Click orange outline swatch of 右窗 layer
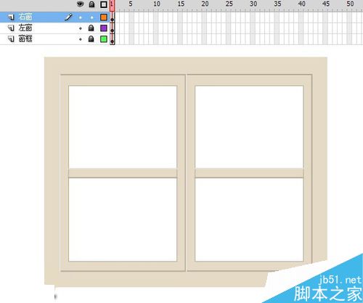This screenshot has height=303, width=363. 104,17
